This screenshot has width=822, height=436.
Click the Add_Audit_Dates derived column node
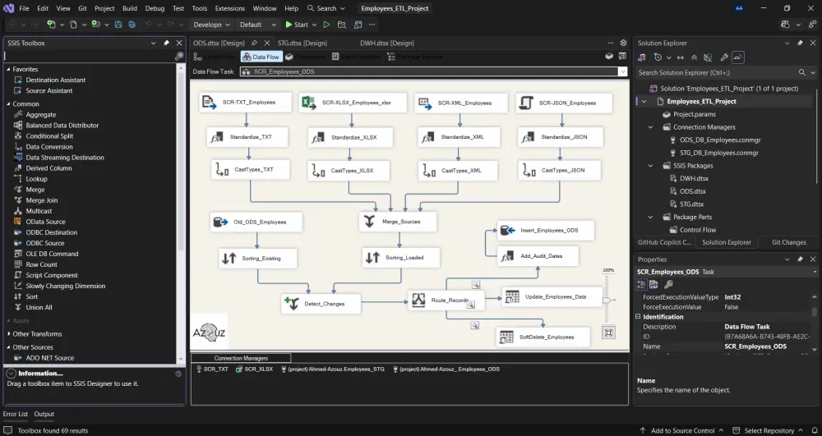point(538,256)
